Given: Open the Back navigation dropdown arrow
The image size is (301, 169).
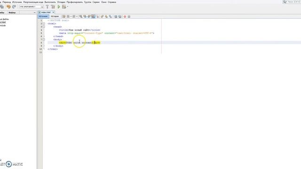Looking at the screenshot, I should coord(71,16).
